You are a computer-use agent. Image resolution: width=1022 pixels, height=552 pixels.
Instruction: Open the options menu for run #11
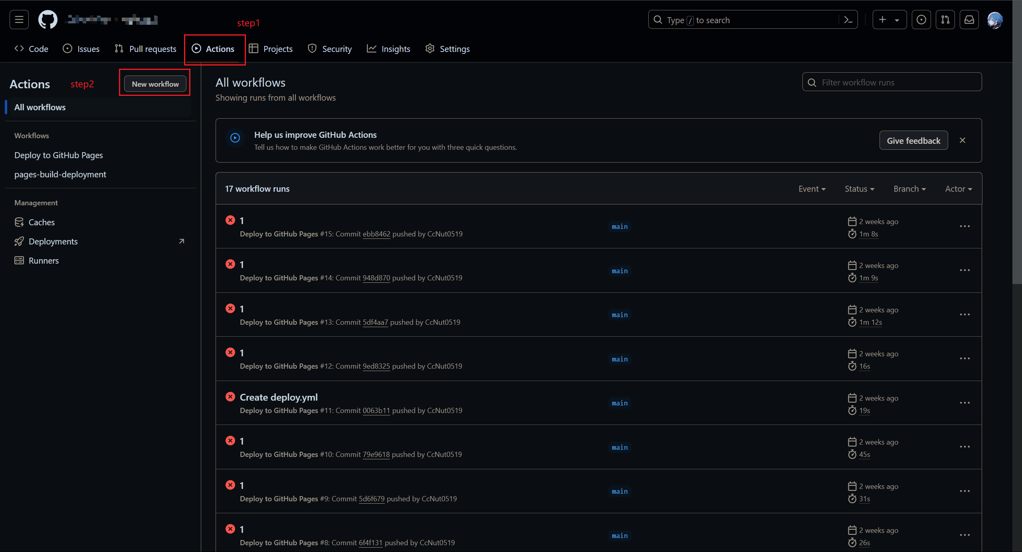coord(965,403)
